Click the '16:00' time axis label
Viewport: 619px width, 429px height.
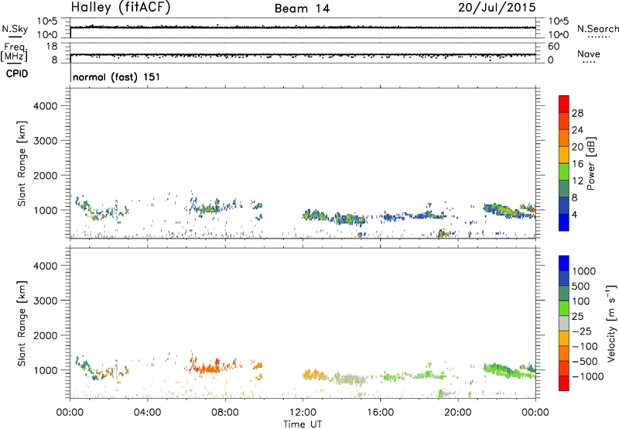[380, 413]
